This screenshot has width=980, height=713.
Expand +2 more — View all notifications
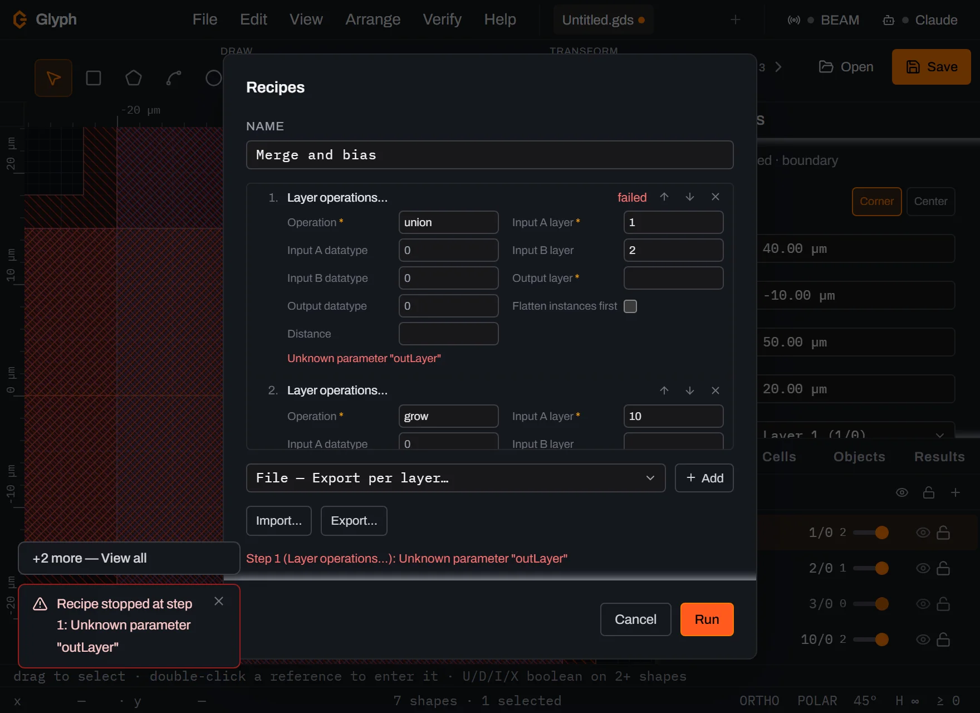(x=129, y=558)
